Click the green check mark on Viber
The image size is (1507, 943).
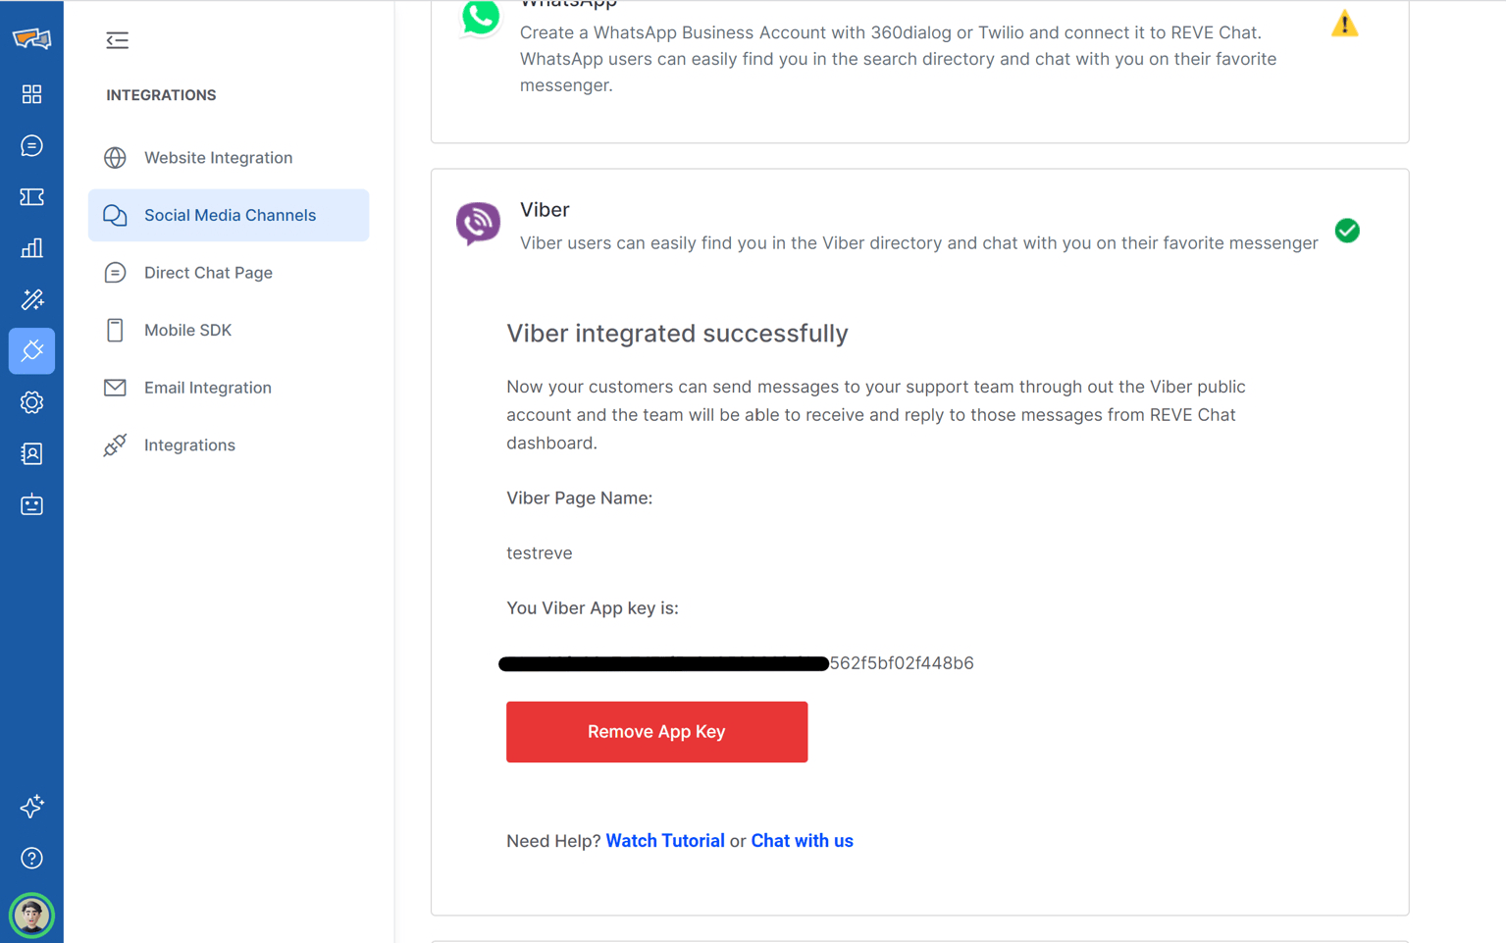(1347, 231)
